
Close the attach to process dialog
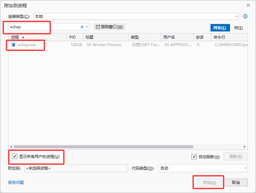point(248,6)
